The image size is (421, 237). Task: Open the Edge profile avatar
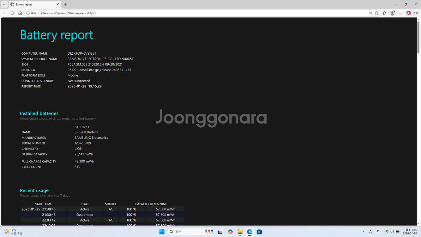[x=392, y=13]
